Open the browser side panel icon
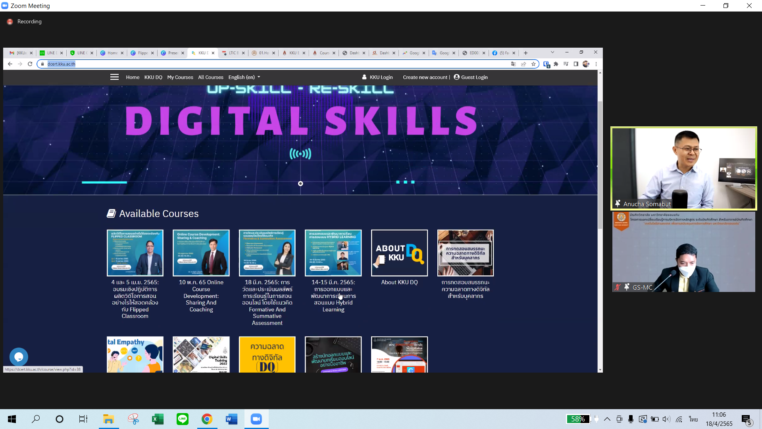The width and height of the screenshot is (762, 429). pos(576,64)
